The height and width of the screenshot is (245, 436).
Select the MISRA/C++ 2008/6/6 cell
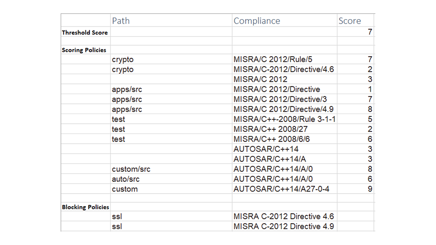[x=284, y=139]
